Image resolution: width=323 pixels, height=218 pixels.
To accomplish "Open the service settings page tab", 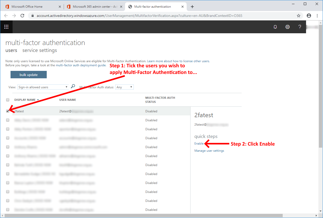I will [40, 50].
